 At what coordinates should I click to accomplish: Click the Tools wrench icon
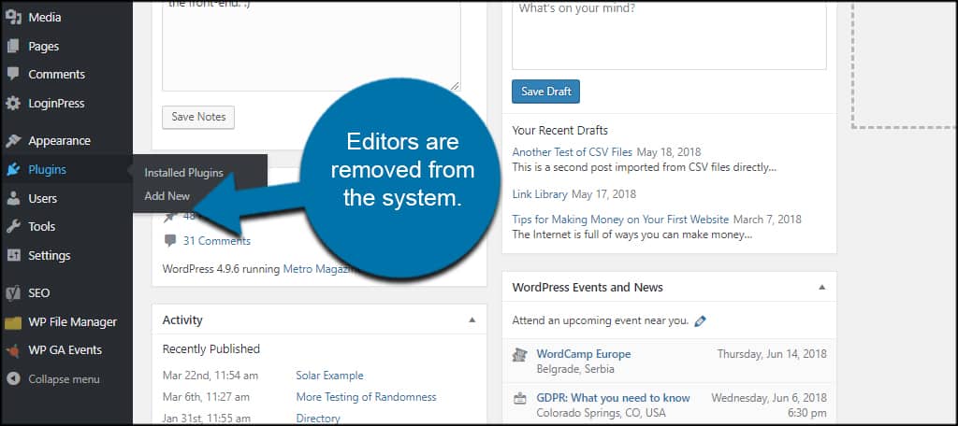click(x=13, y=226)
